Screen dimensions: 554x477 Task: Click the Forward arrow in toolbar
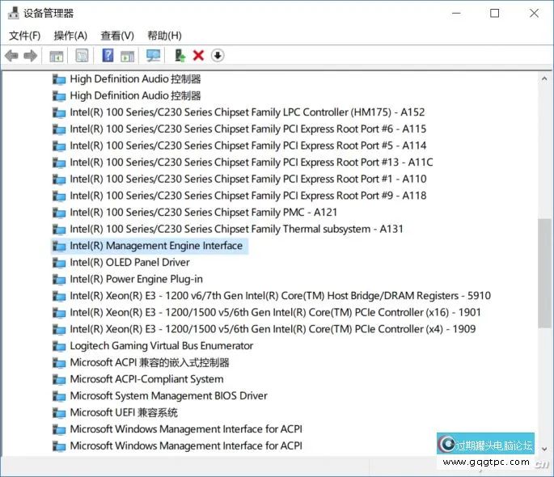[x=31, y=56]
